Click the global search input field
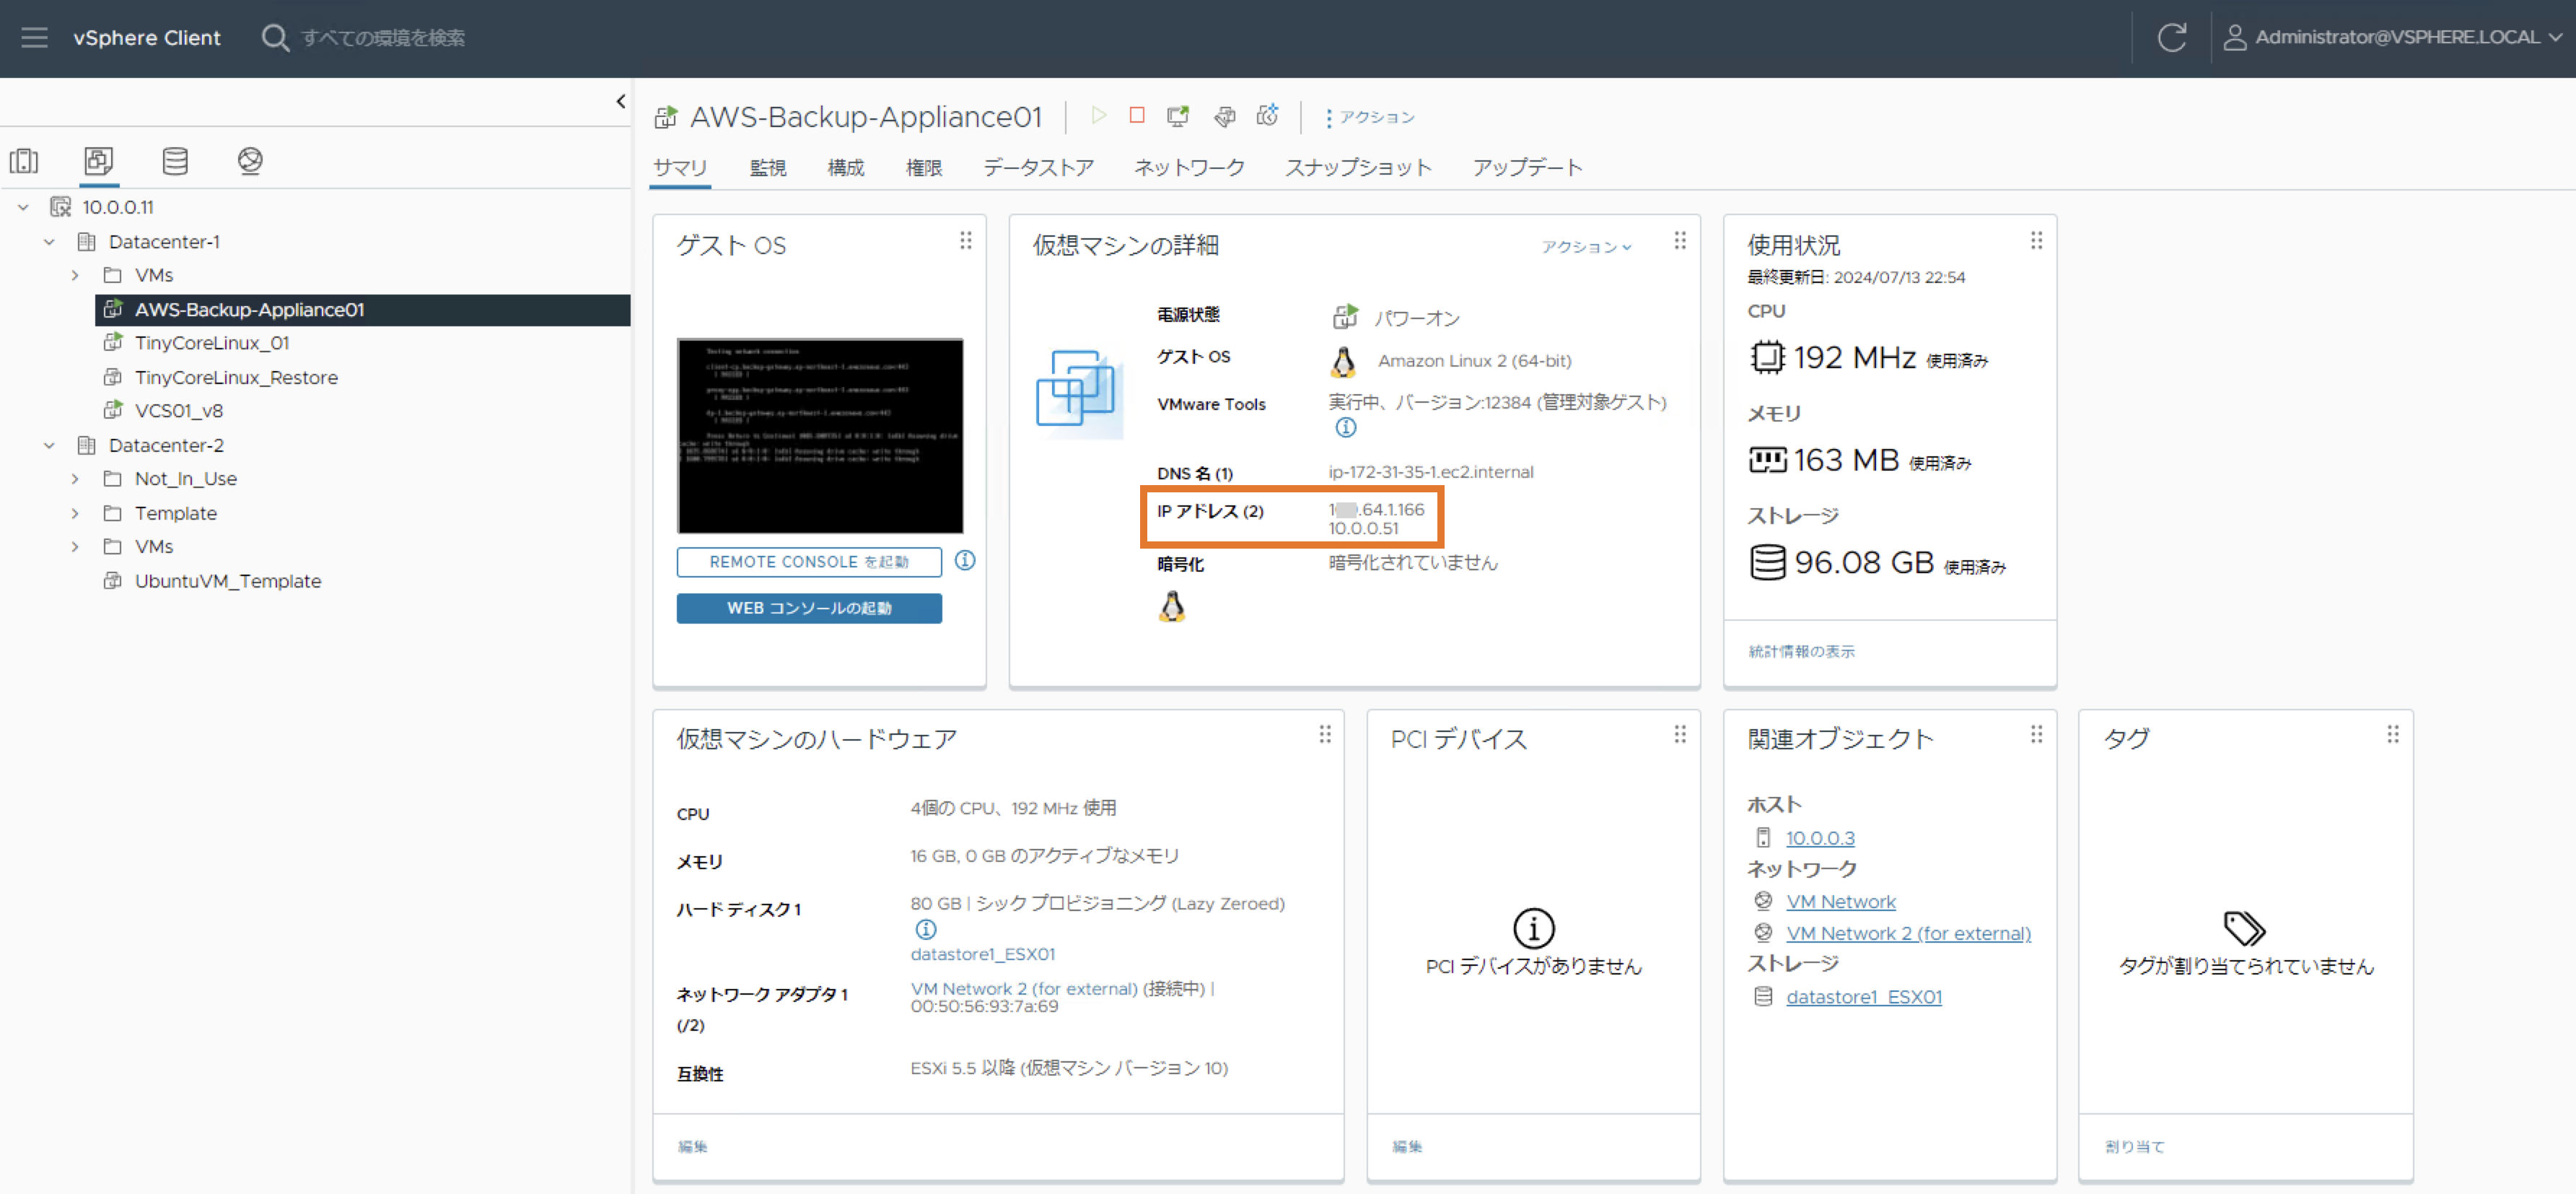 (x=383, y=38)
